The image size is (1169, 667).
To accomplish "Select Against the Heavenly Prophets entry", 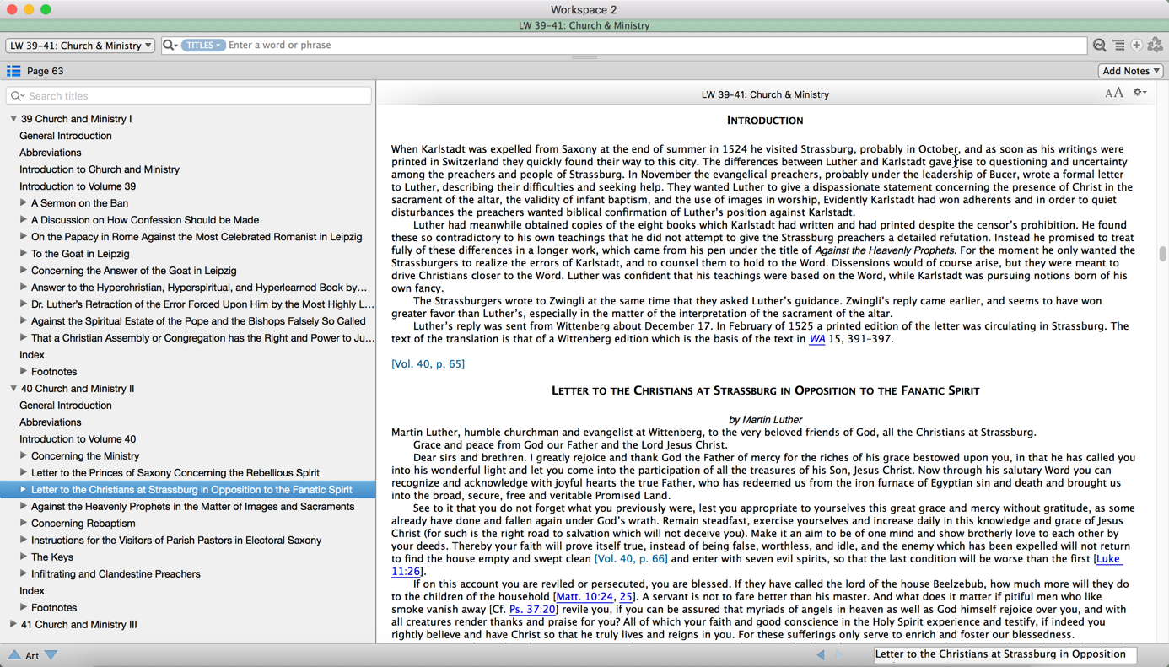I will click(x=193, y=507).
